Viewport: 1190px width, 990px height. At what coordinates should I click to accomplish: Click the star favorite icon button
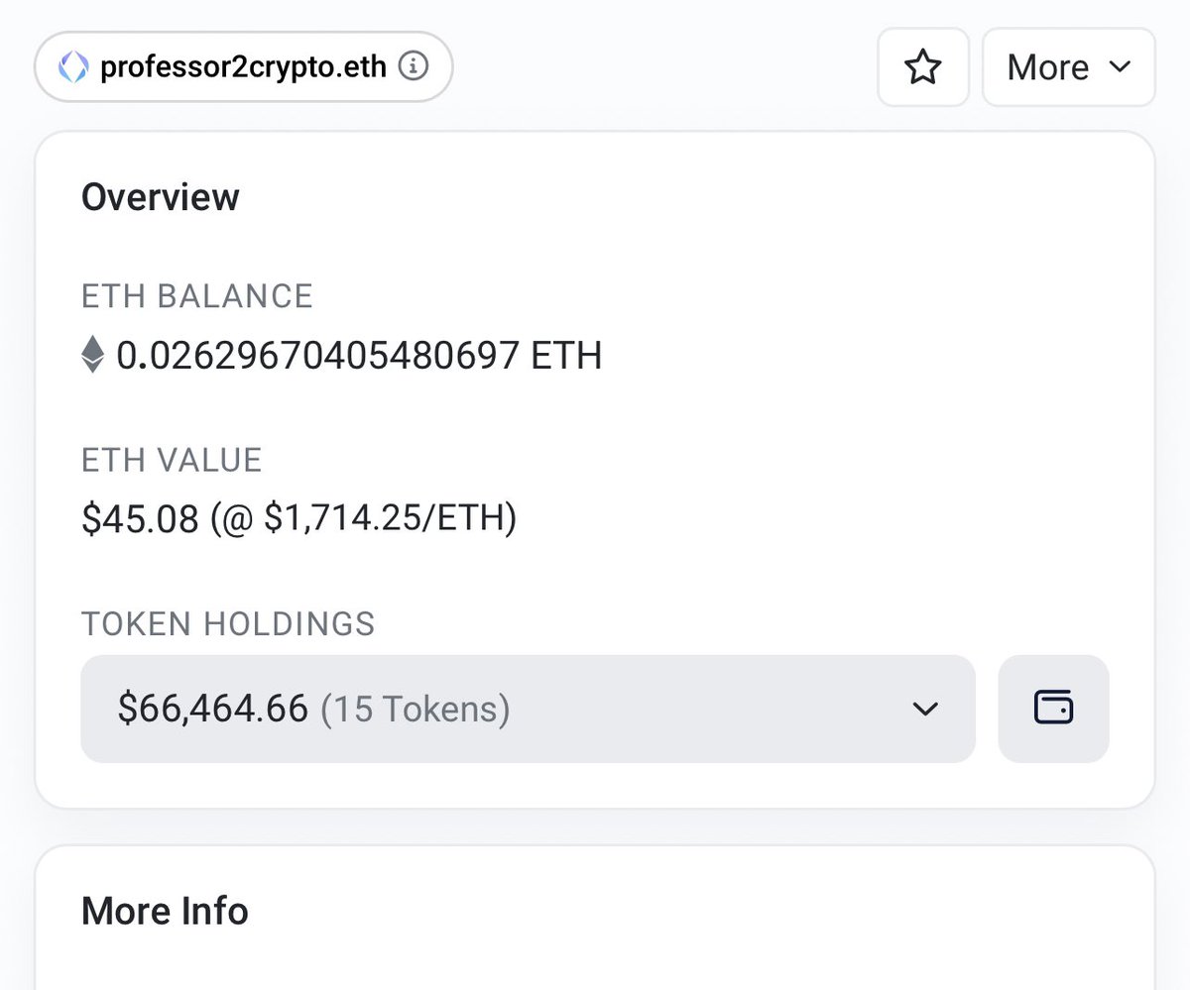click(x=923, y=67)
